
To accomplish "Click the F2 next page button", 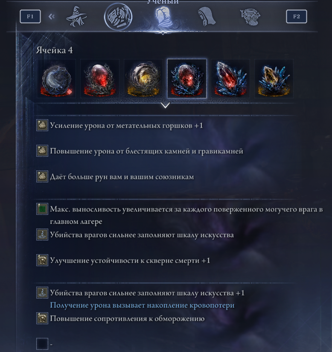I will [296, 16].
